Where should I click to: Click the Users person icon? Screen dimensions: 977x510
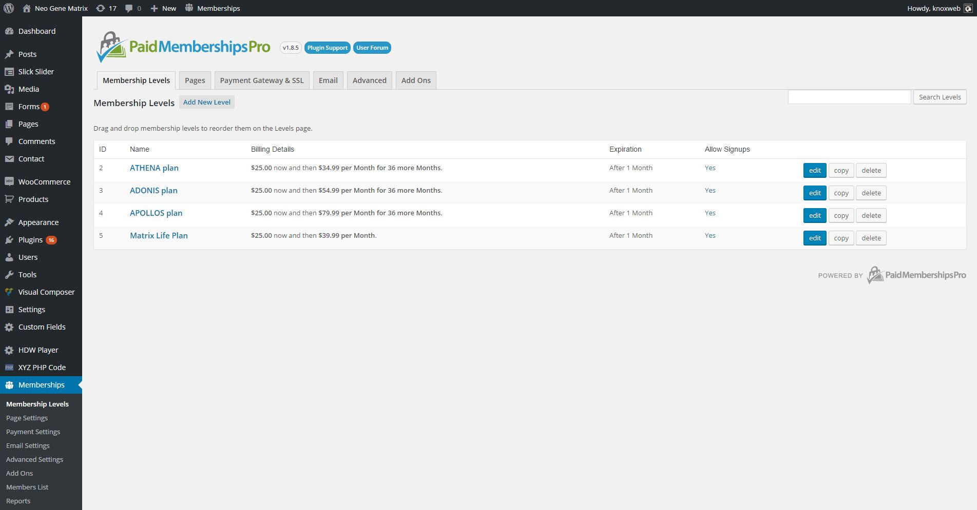click(x=9, y=257)
